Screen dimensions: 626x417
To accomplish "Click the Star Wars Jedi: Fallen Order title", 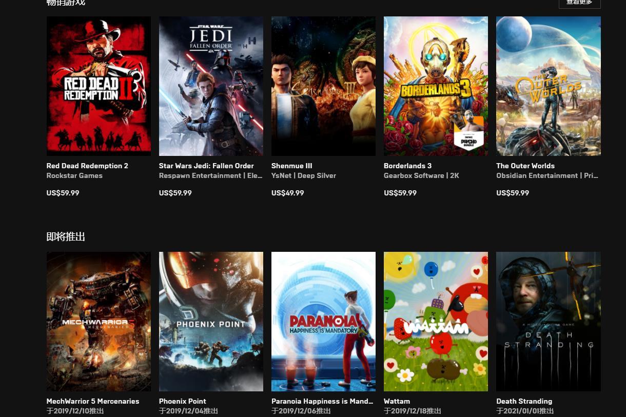I will (x=206, y=166).
